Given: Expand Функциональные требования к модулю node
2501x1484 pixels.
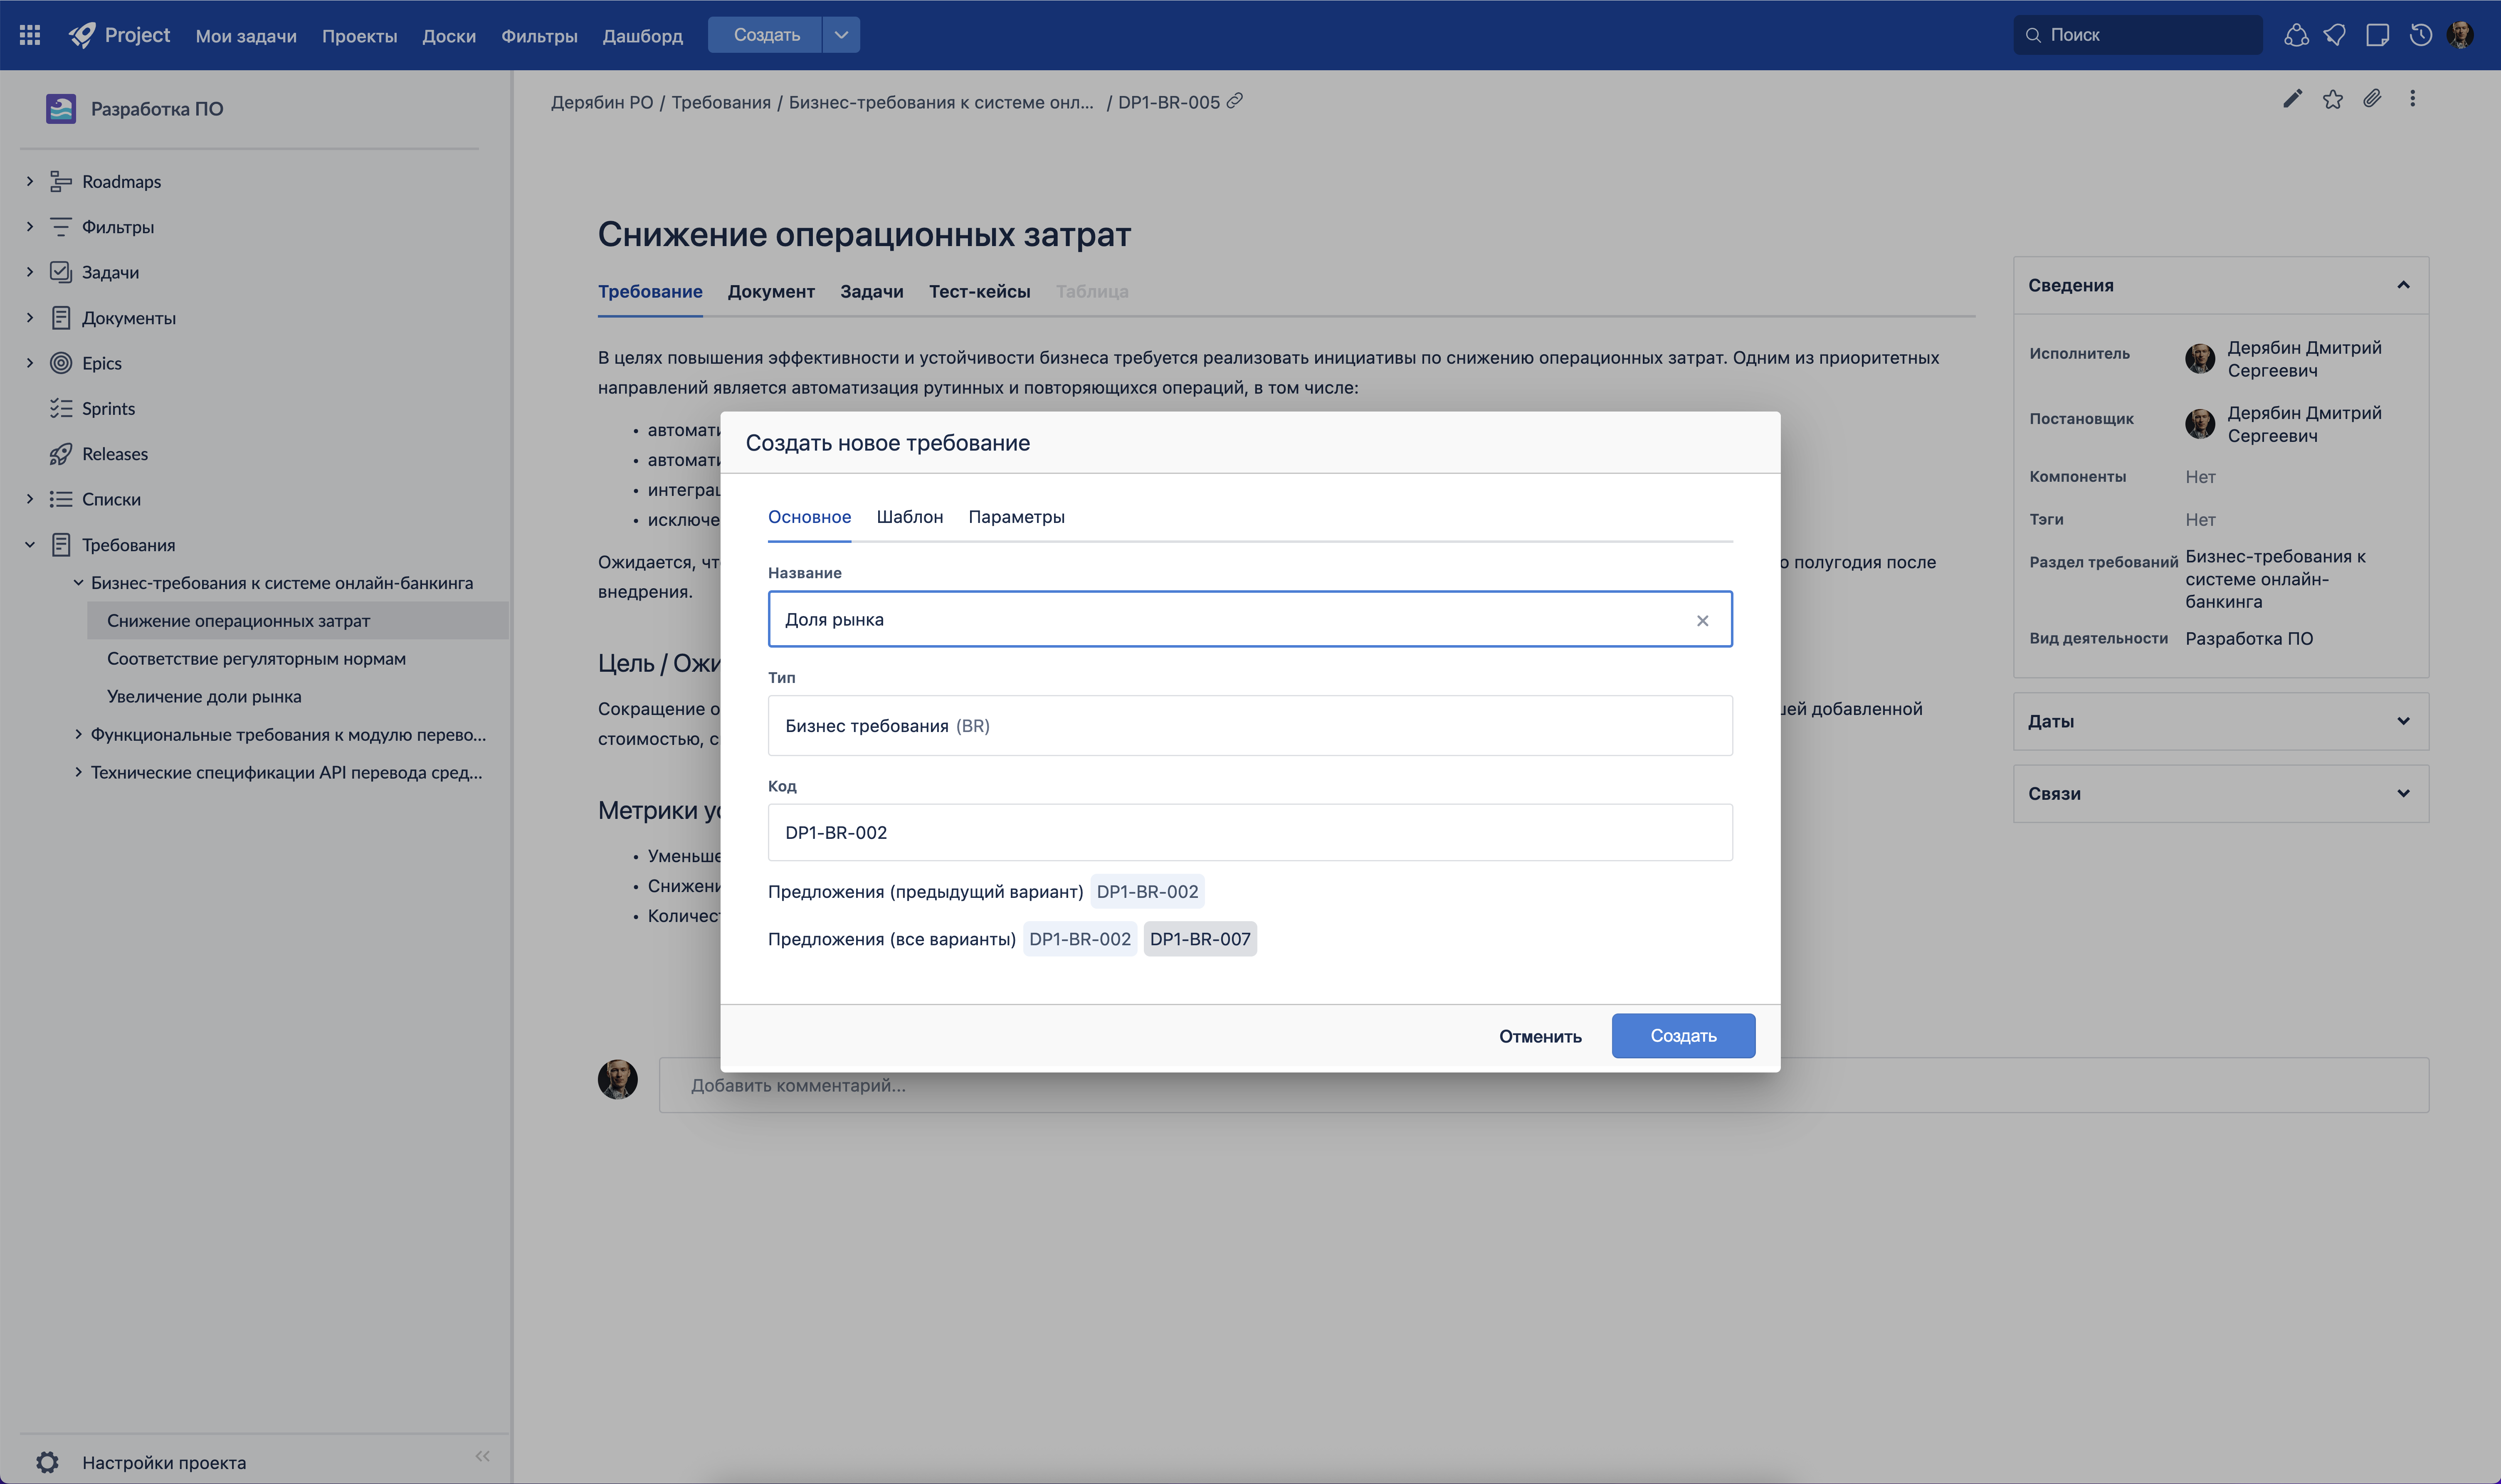Looking at the screenshot, I should tap(78, 735).
